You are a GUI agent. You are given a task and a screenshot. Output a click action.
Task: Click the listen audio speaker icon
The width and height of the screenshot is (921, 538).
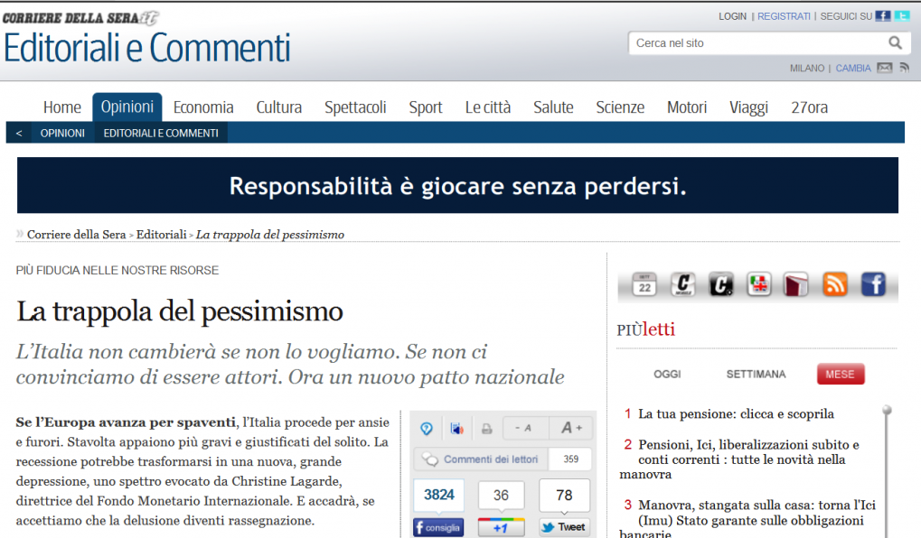pos(456,428)
